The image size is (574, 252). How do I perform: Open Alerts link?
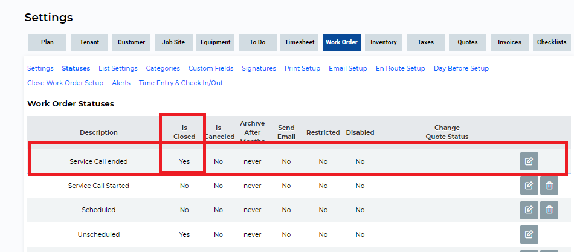(121, 83)
